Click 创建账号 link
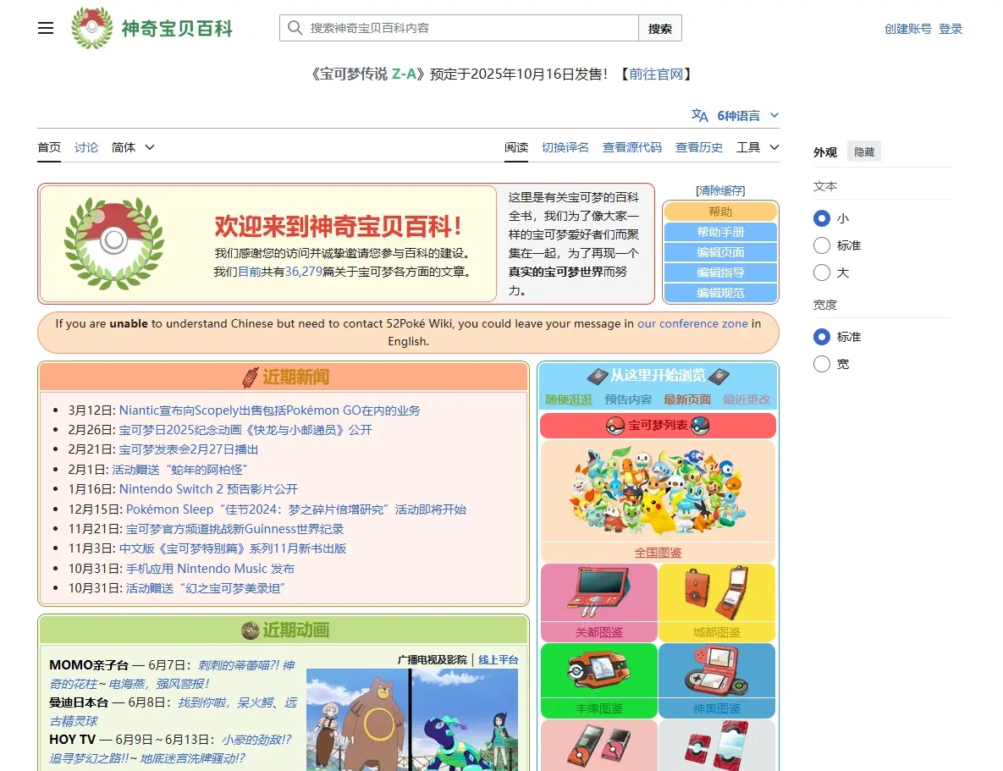Viewport: 1003px width, 771px height. [x=907, y=29]
